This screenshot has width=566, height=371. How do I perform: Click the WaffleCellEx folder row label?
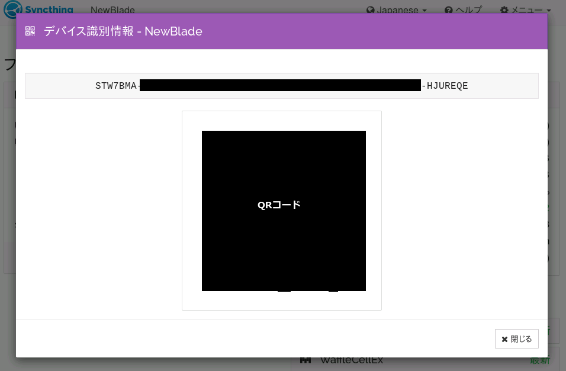point(352,360)
